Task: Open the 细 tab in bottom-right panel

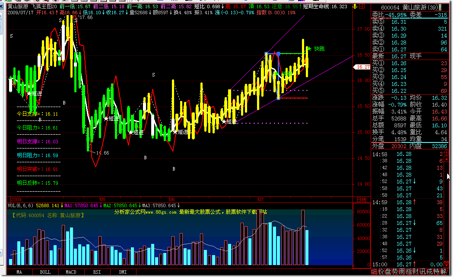Action: click(x=375, y=272)
